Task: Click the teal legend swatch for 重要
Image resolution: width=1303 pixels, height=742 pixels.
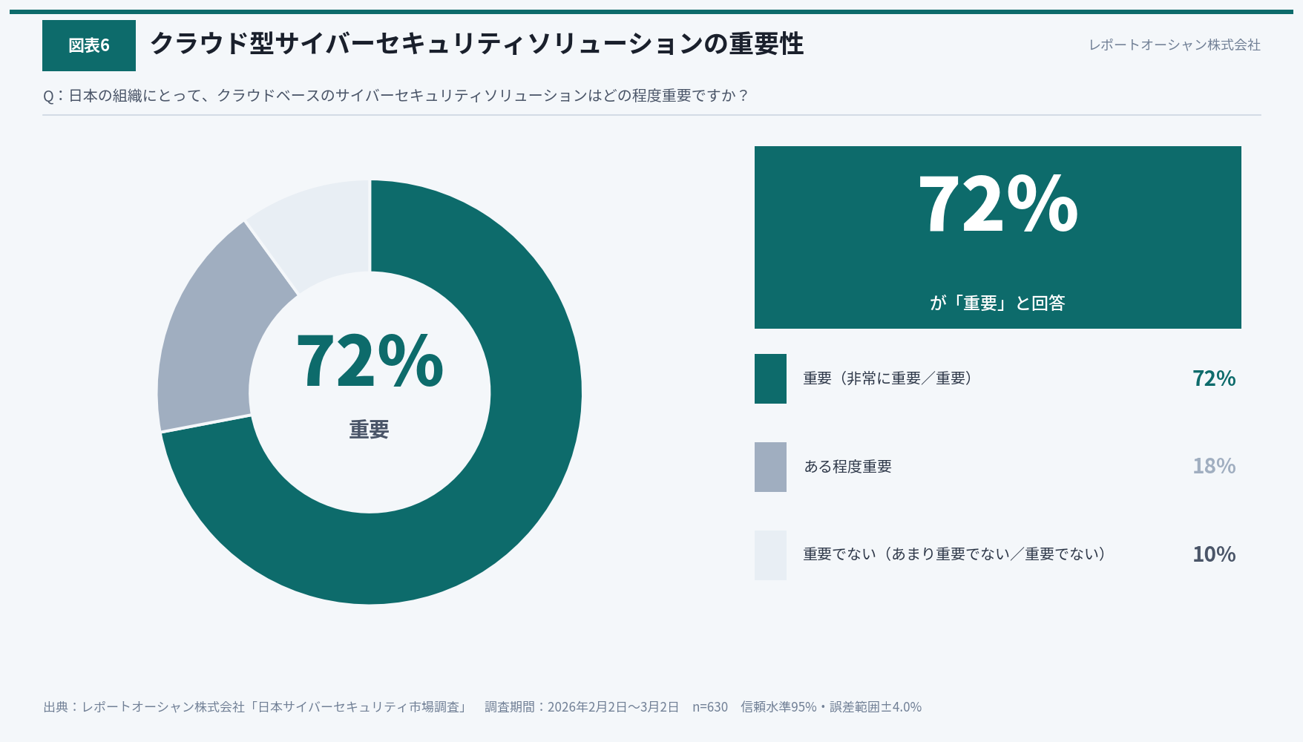Action: pyautogui.click(x=770, y=378)
